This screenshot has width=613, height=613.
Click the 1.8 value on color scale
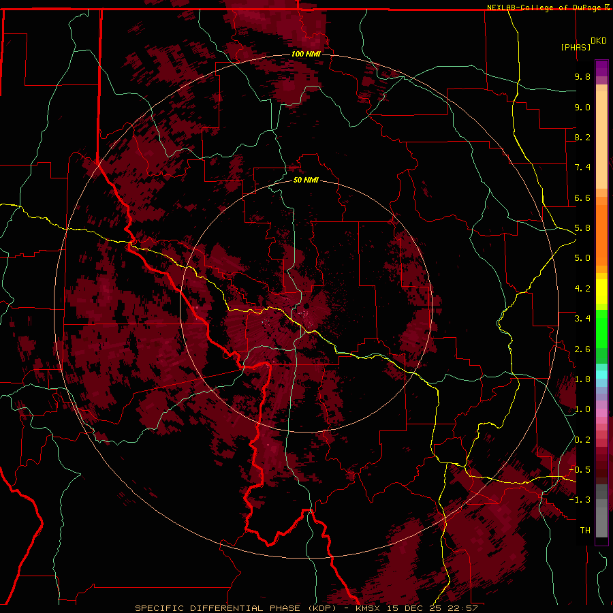click(x=582, y=379)
